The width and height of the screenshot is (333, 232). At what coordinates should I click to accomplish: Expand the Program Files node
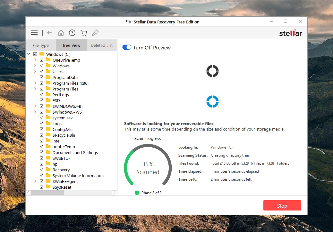click(35, 89)
